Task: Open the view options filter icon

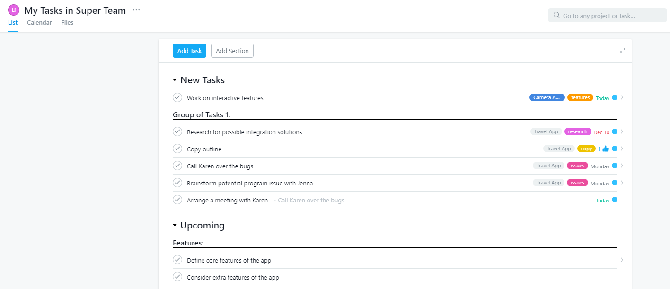Action: [623, 51]
